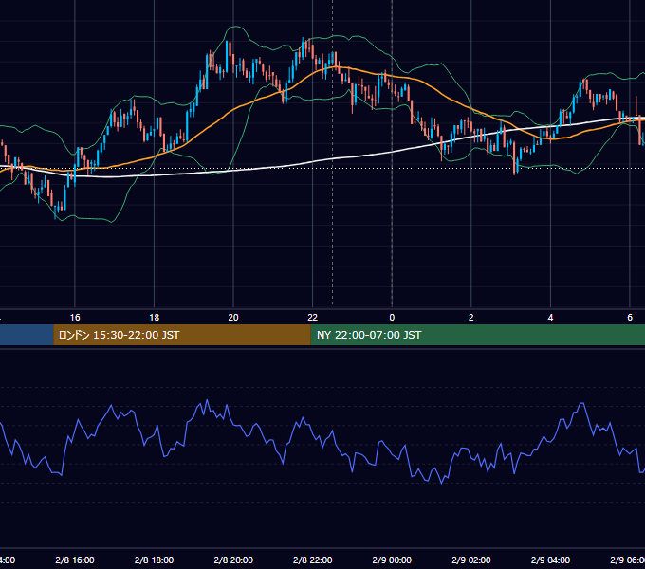The image size is (645, 569).
Task: Click the 20 hour label on price chart axis
Action: click(233, 317)
